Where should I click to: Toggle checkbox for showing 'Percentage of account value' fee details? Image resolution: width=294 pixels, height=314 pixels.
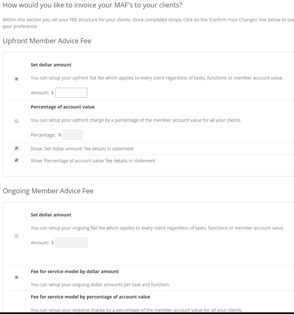coord(16,160)
